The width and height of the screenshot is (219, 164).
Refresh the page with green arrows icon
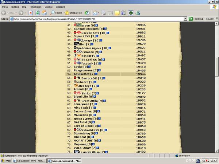[38, 13]
